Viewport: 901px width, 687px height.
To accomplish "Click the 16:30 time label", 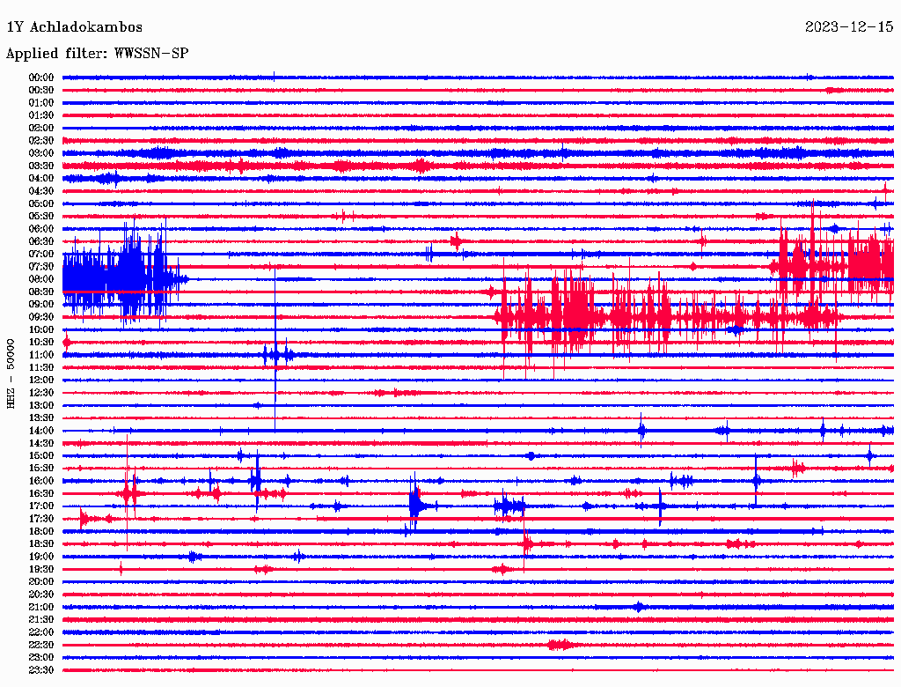I will 40,493.
